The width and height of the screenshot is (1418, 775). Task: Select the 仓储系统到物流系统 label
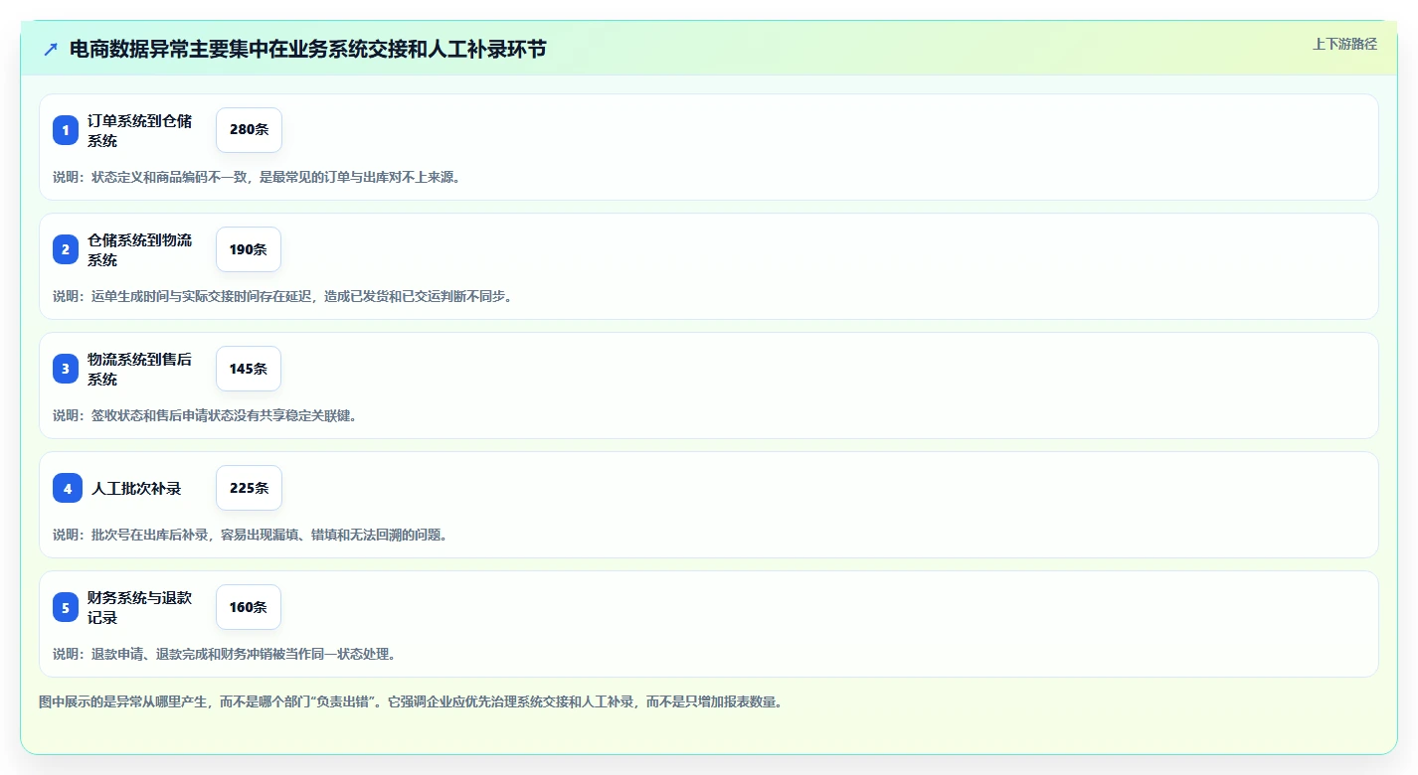click(140, 249)
